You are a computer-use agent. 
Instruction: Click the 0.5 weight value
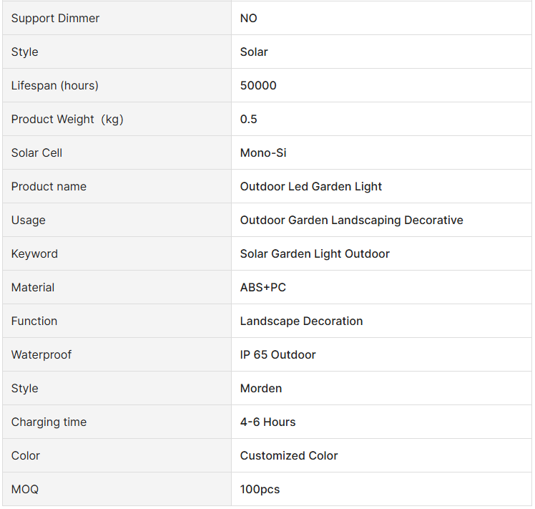[x=248, y=120]
